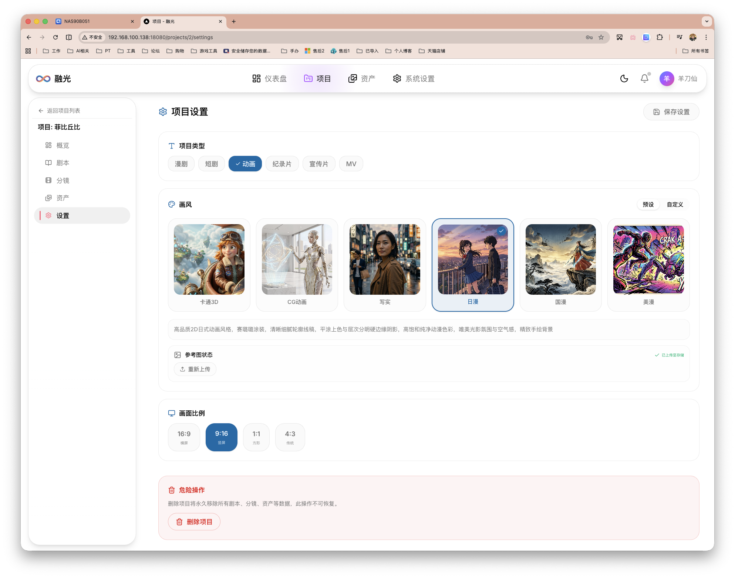This screenshot has height=578, width=735.
Task: Select project type 短剧
Action: click(x=212, y=164)
